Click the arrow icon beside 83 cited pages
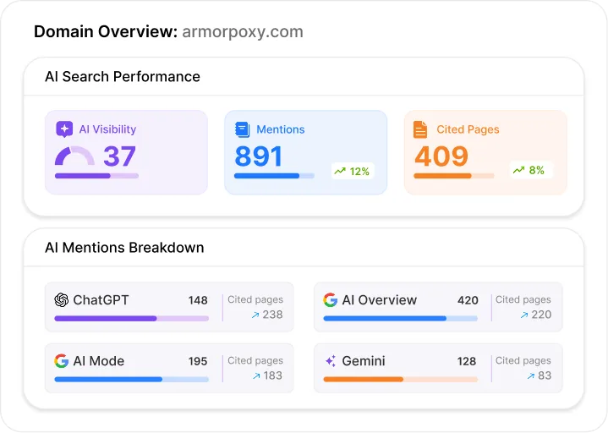 click(531, 376)
